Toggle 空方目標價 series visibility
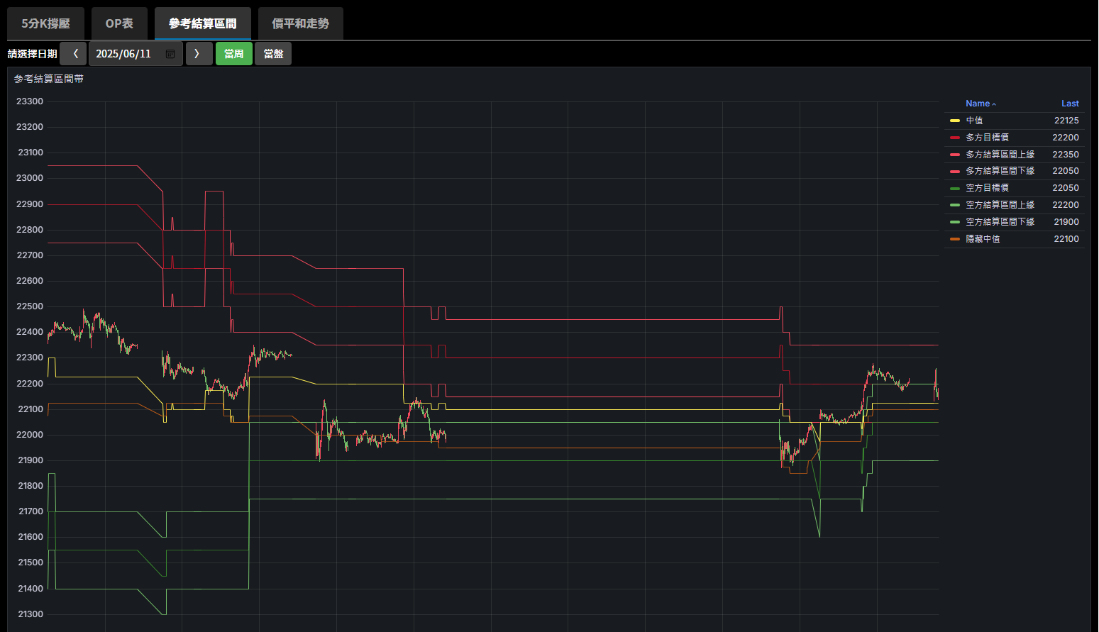The image size is (1099, 632). 987,188
